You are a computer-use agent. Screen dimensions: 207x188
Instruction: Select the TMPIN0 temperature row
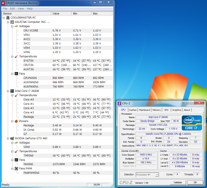(68, 156)
